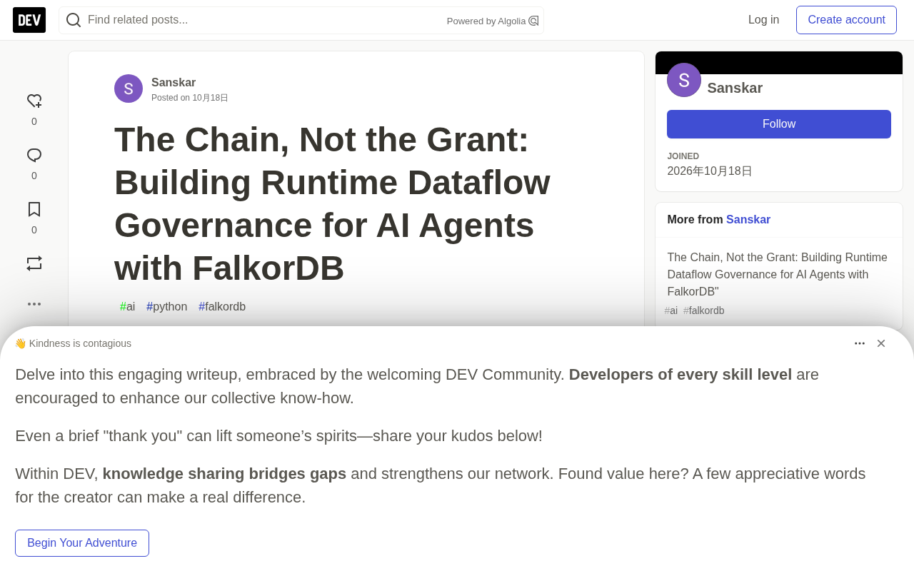Image resolution: width=914 pixels, height=571 pixels.
Task: Click the article headline The Chain, Not the Grant
Action: (x=332, y=203)
